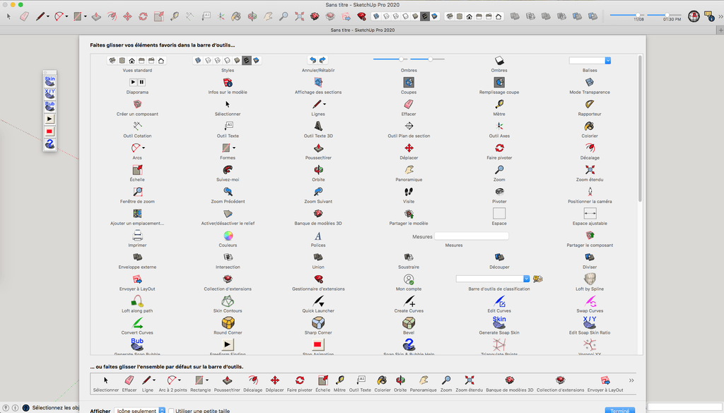Expand main toolbar overflow chevron at top right
The width and height of the screenshot is (724, 413).
[x=720, y=17]
